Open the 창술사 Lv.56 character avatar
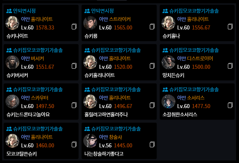 pos(90,141)
